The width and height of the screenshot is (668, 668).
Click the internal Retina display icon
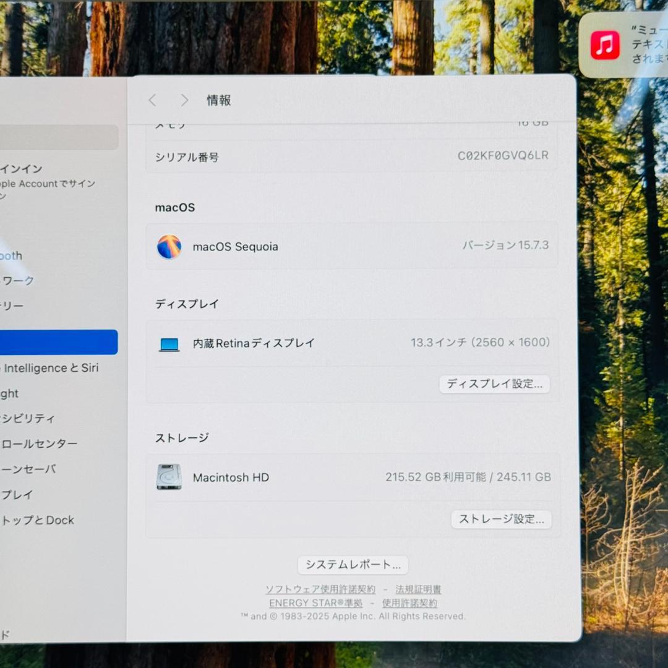pos(168,343)
